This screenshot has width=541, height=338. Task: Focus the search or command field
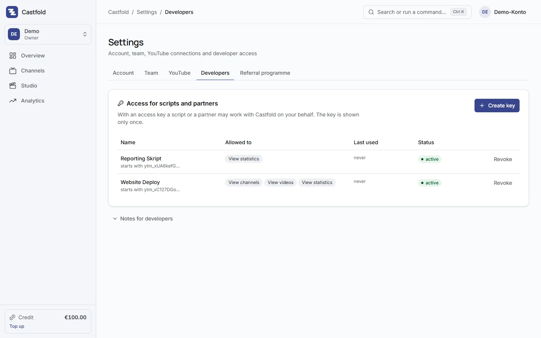point(417,12)
